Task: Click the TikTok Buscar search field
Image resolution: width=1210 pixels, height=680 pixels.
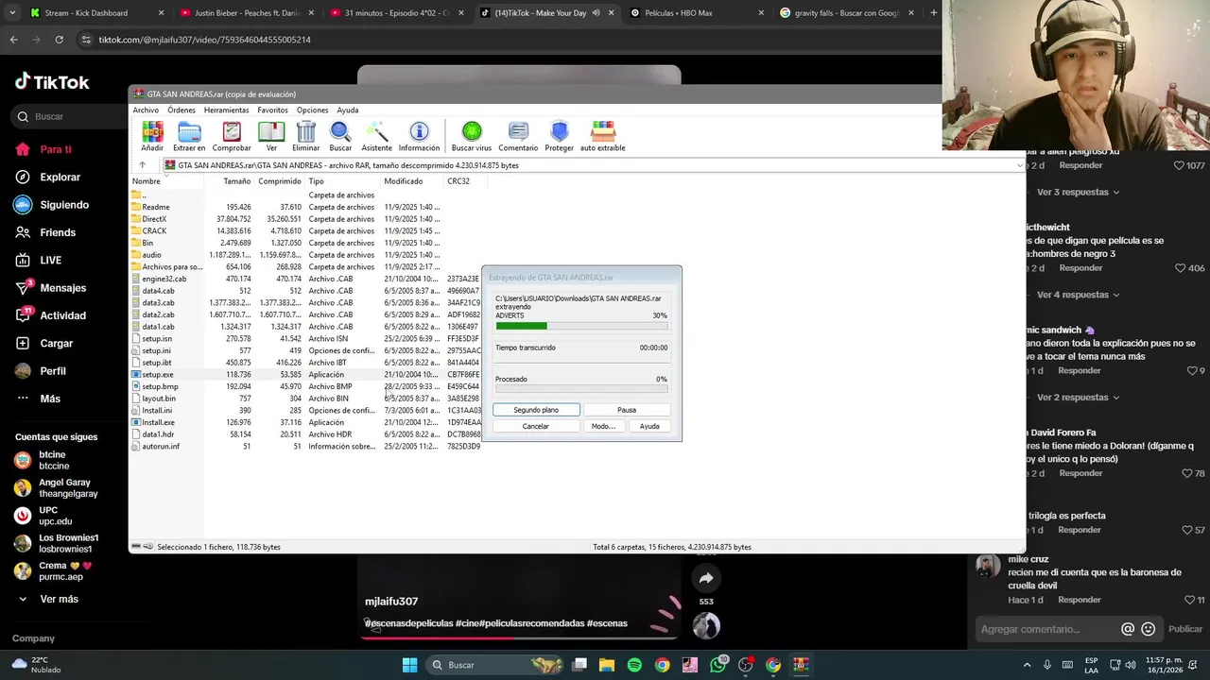Action: coord(71,116)
